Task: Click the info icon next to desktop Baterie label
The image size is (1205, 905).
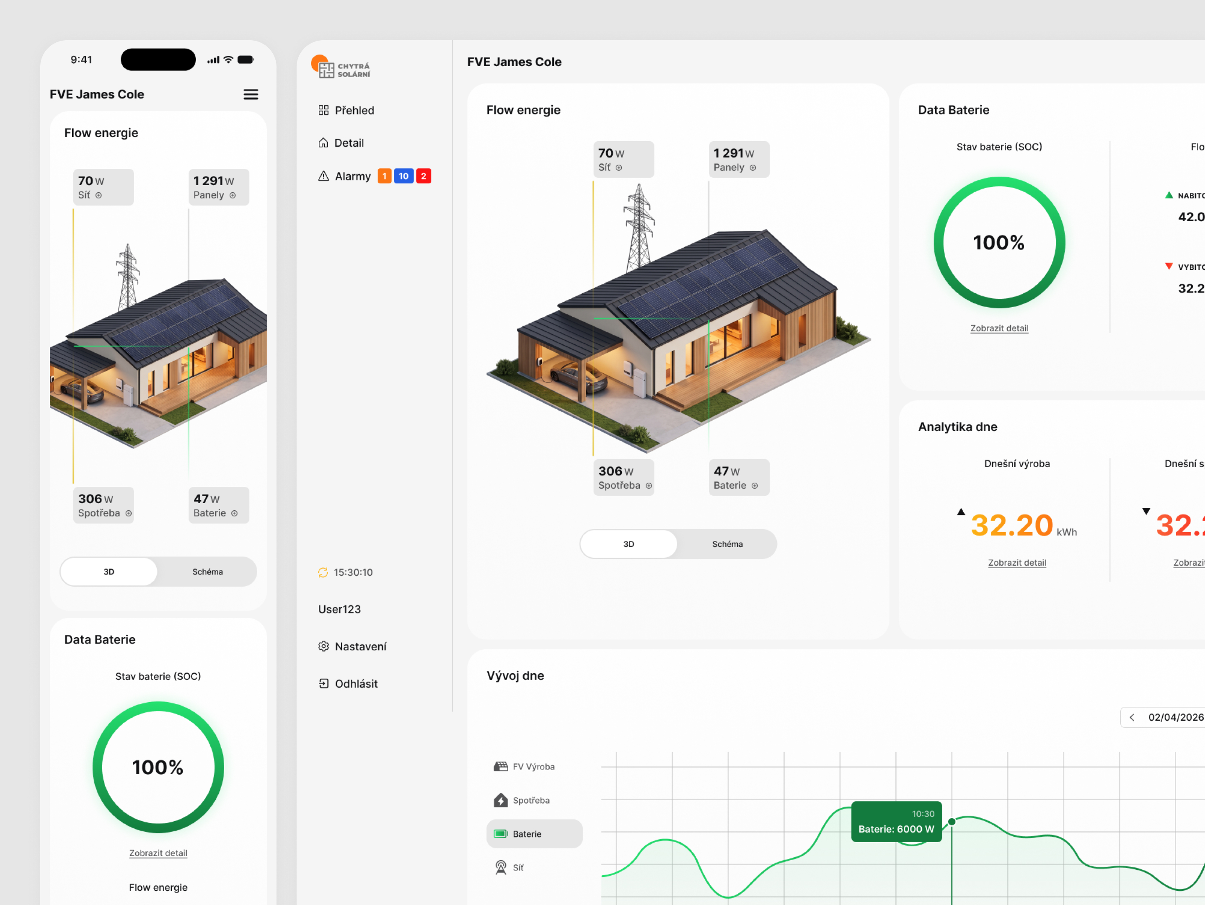Action: click(755, 486)
